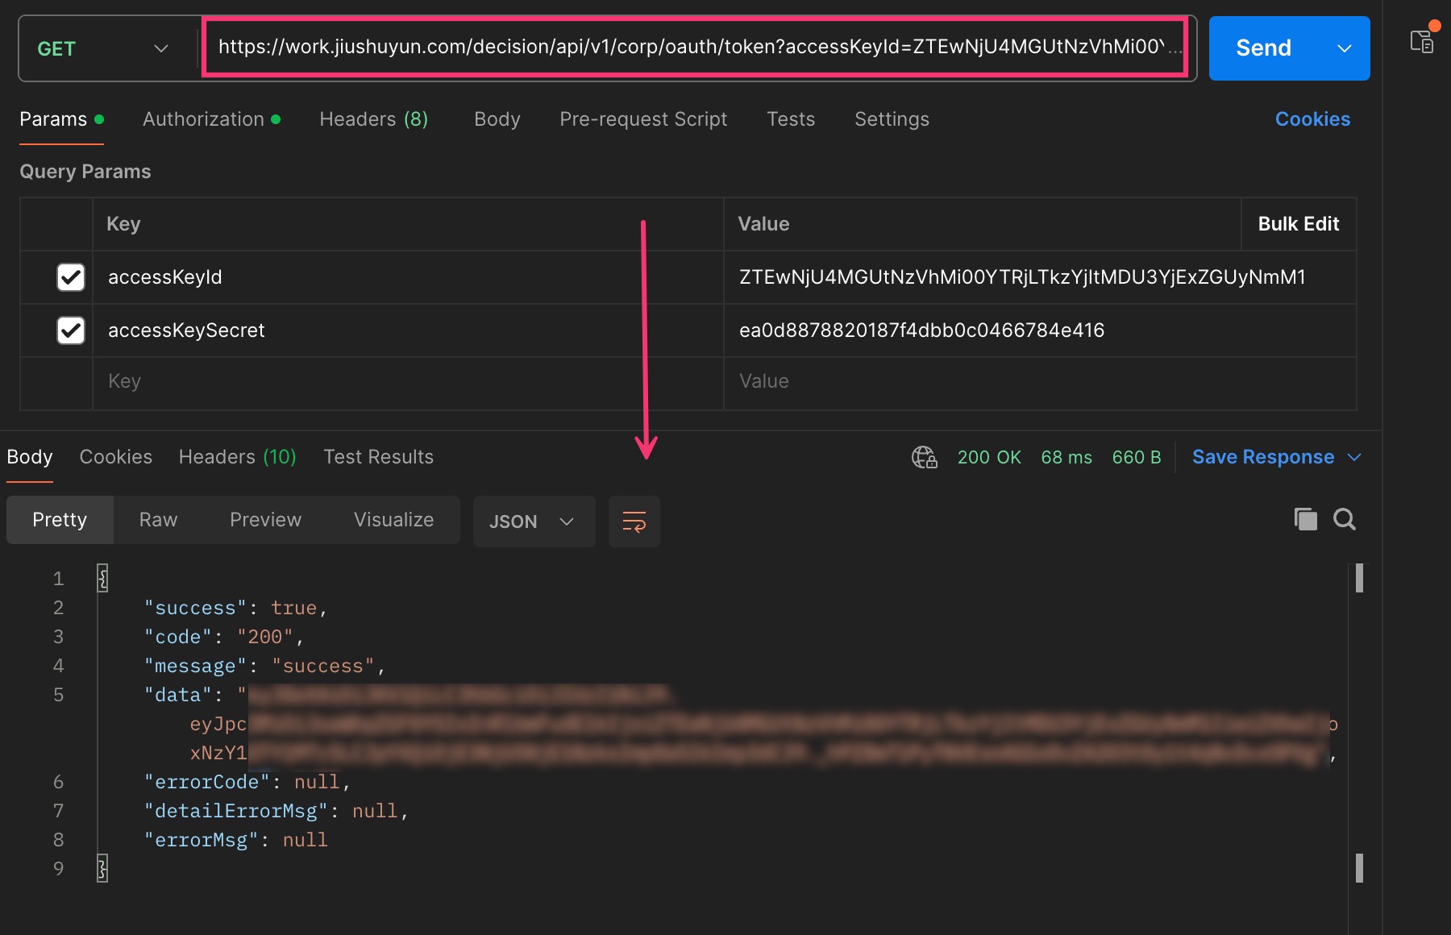Open the response Cookies tab
This screenshot has width=1451, height=935.
click(x=116, y=457)
